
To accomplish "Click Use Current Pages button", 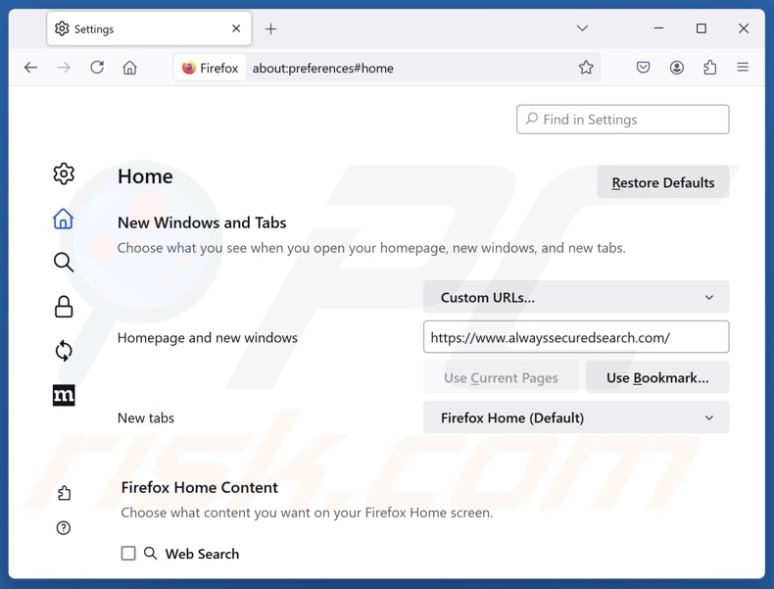I will pyautogui.click(x=501, y=377).
